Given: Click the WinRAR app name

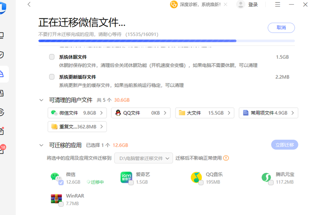Looking at the screenshot, I should click(x=75, y=196).
